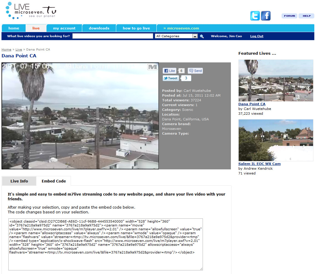The image size is (317, 274).
Task: Click the Facebook like count 6
Action: 181,71
